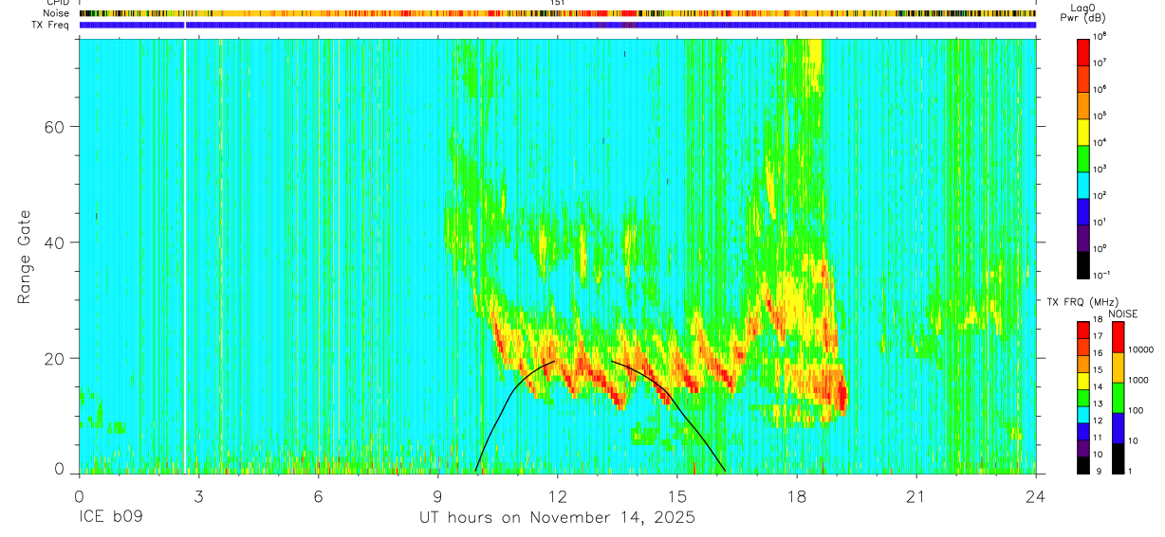Click the 'Lag0 Pwr (dB)' colorbar title
Image resolution: width=1165 pixels, height=537 pixels.
(1082, 12)
